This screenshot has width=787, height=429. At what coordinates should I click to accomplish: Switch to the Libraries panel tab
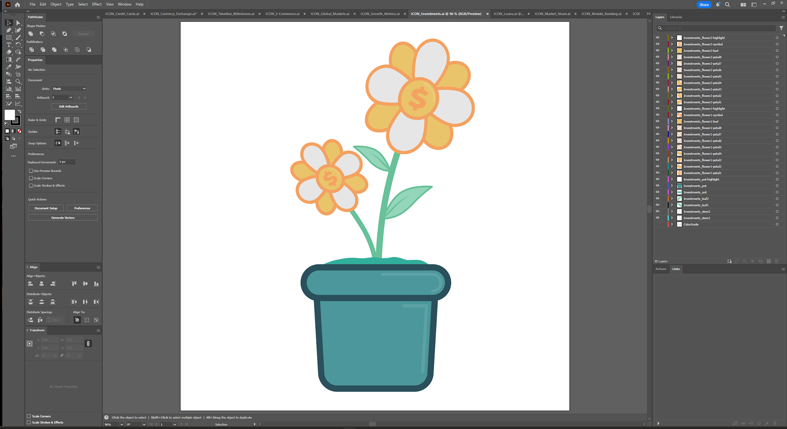click(676, 17)
